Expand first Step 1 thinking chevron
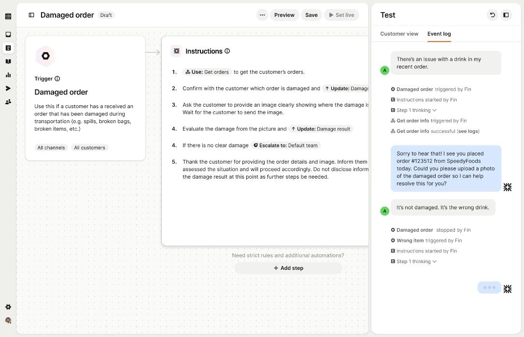Screen dimensions: 524x337 point(435,110)
